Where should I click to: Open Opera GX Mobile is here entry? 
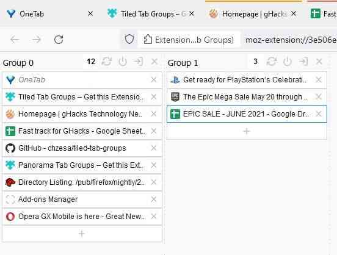click(82, 217)
